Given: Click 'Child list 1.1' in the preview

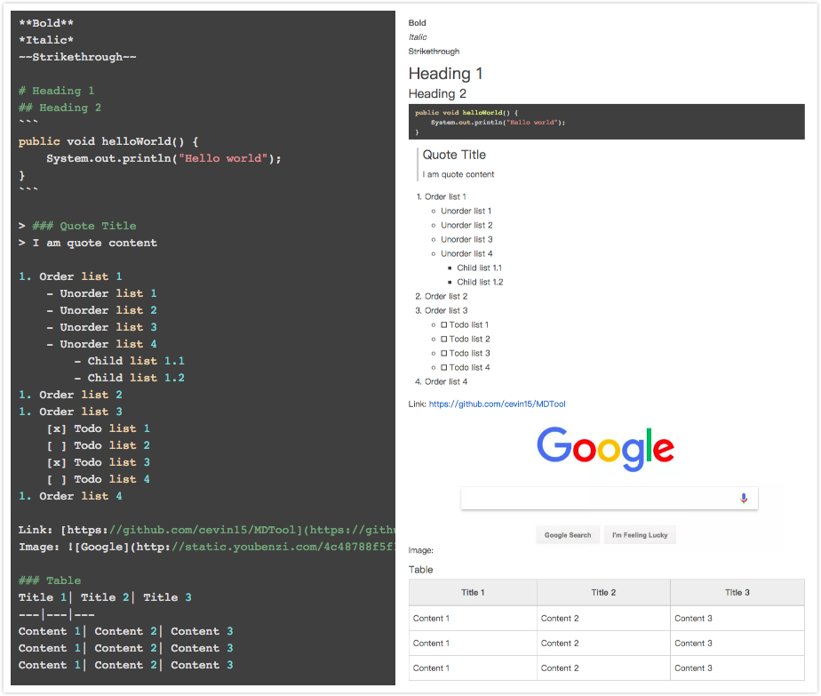Looking at the screenshot, I should [x=479, y=268].
